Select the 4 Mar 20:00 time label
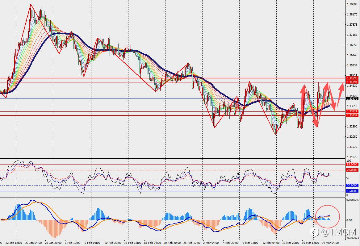This screenshot has width=360, height=246. point(231,243)
